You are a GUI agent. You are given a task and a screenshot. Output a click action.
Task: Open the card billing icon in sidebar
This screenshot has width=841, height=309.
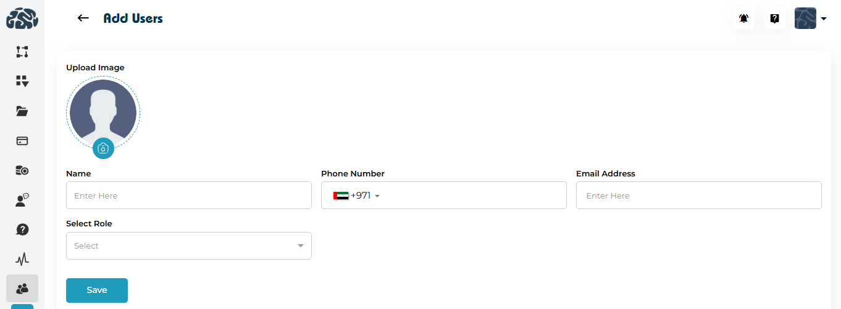22,141
